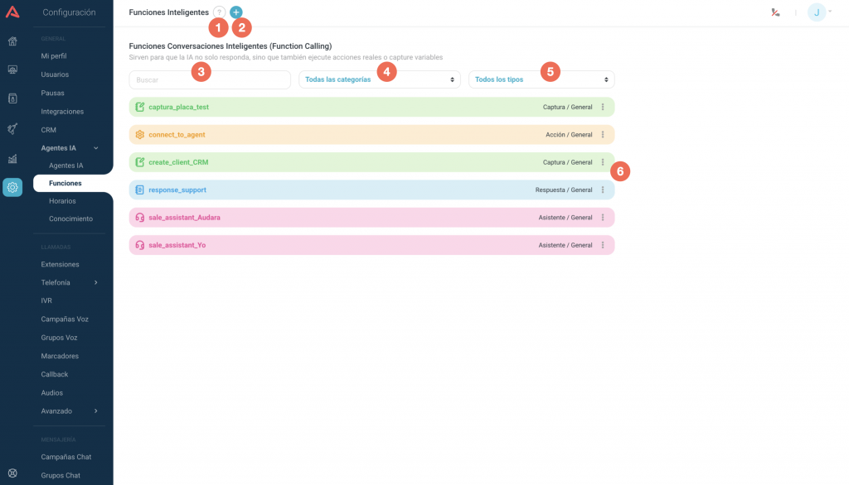Expand the Telefonía submenu
This screenshot has width=849, height=485.
(96, 283)
